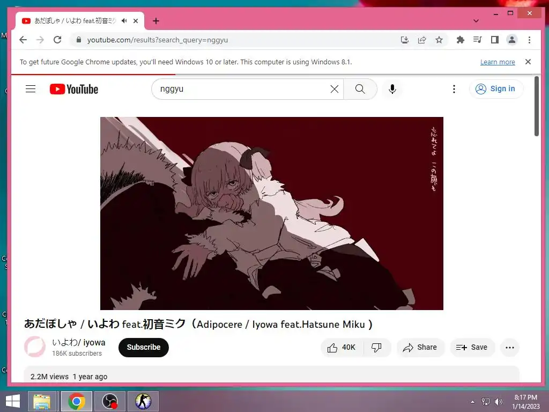Reload the YouTube page

click(57, 40)
